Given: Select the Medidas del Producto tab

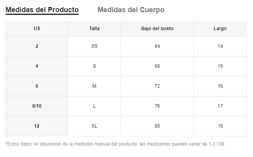Looking at the screenshot, I should [x=42, y=10].
